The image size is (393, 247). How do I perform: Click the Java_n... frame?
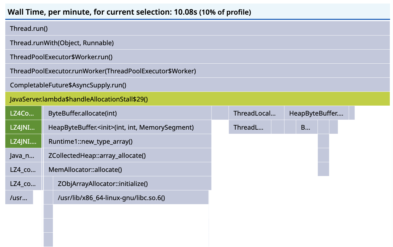click(x=23, y=155)
